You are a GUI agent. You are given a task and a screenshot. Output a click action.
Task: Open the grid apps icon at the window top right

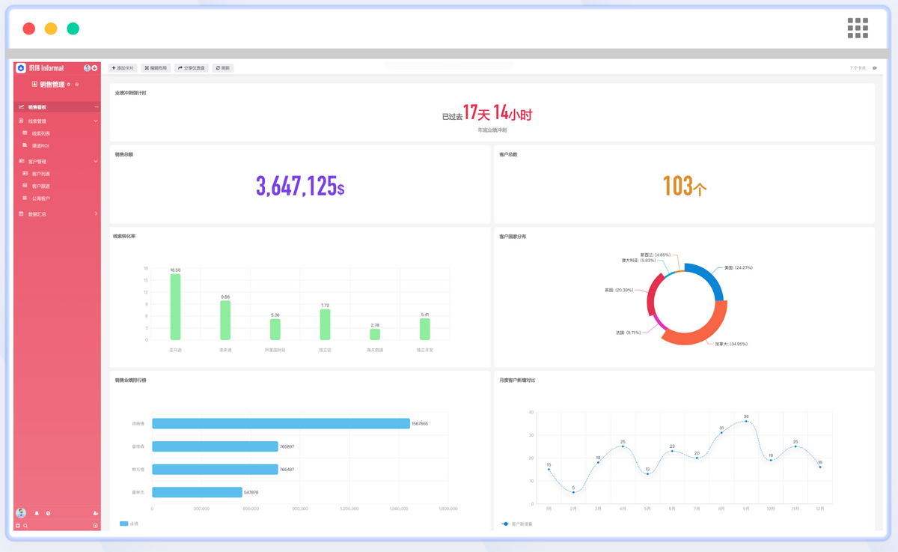pyautogui.click(x=858, y=28)
